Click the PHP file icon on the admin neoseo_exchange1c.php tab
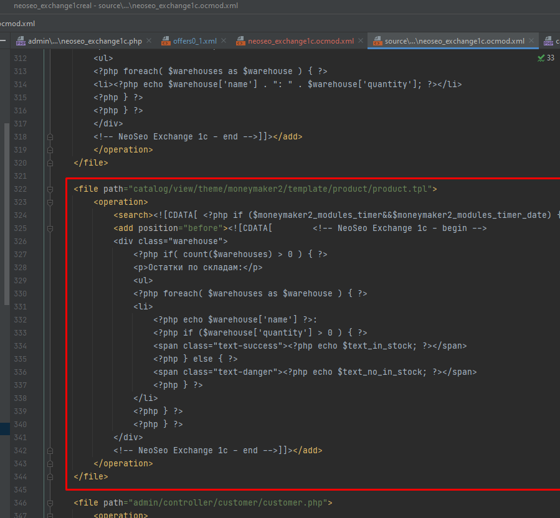 pos(21,42)
